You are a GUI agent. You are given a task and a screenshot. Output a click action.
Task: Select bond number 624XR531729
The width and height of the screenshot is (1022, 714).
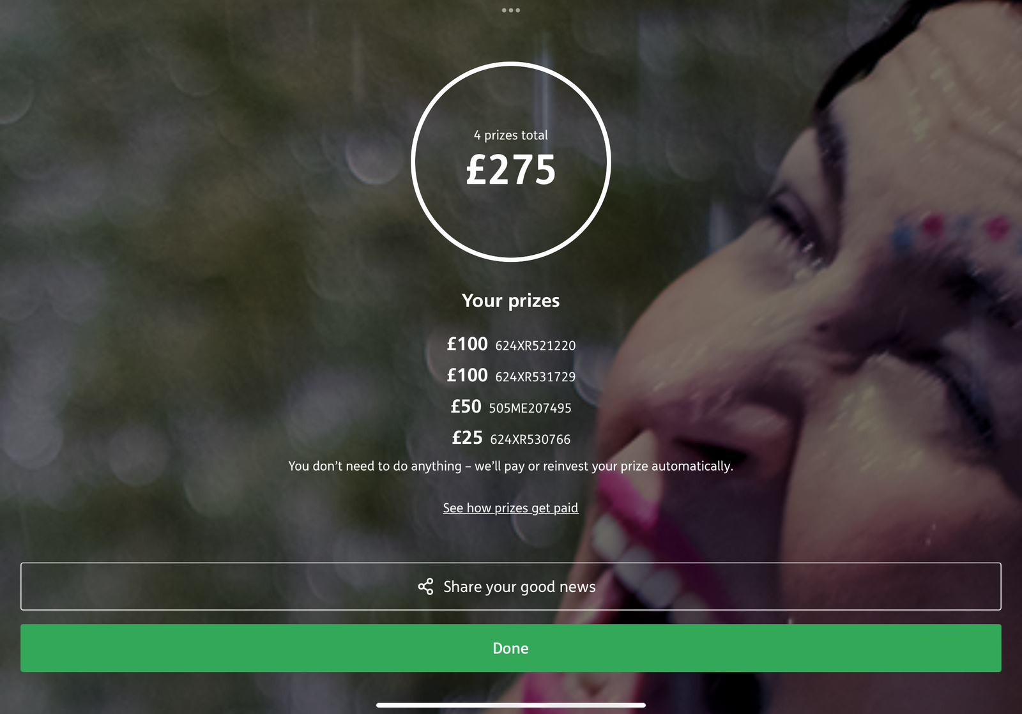pos(535,377)
